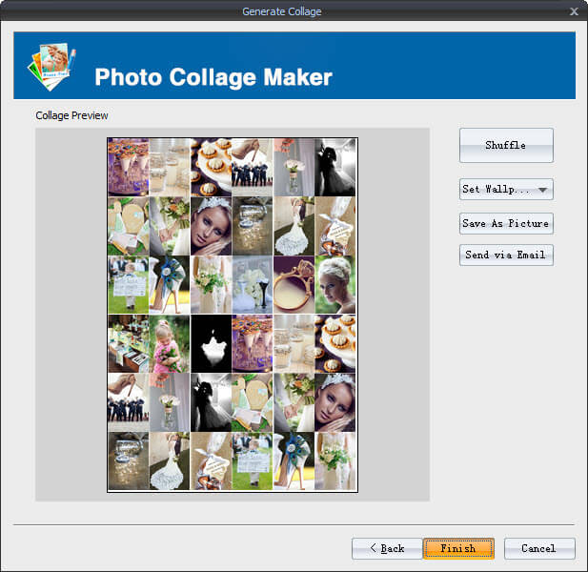The image size is (588, 572).
Task: Click the black silhouette photo
Action: click(212, 343)
